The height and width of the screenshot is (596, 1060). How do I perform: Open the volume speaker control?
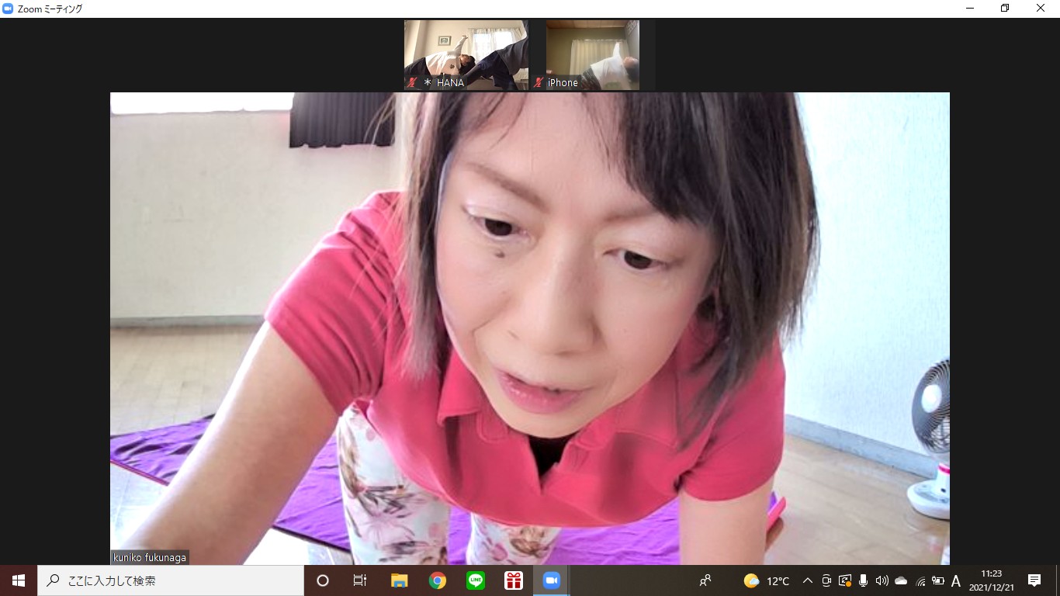[882, 580]
